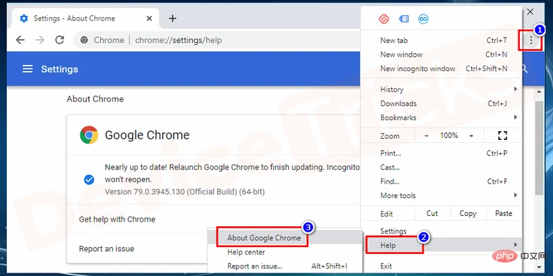This screenshot has width=553, height=276.
Task: Expand the More tools submenu
Action: (x=441, y=195)
